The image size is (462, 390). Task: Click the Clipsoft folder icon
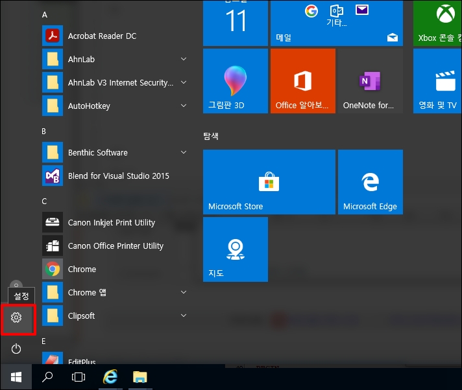tap(53, 315)
